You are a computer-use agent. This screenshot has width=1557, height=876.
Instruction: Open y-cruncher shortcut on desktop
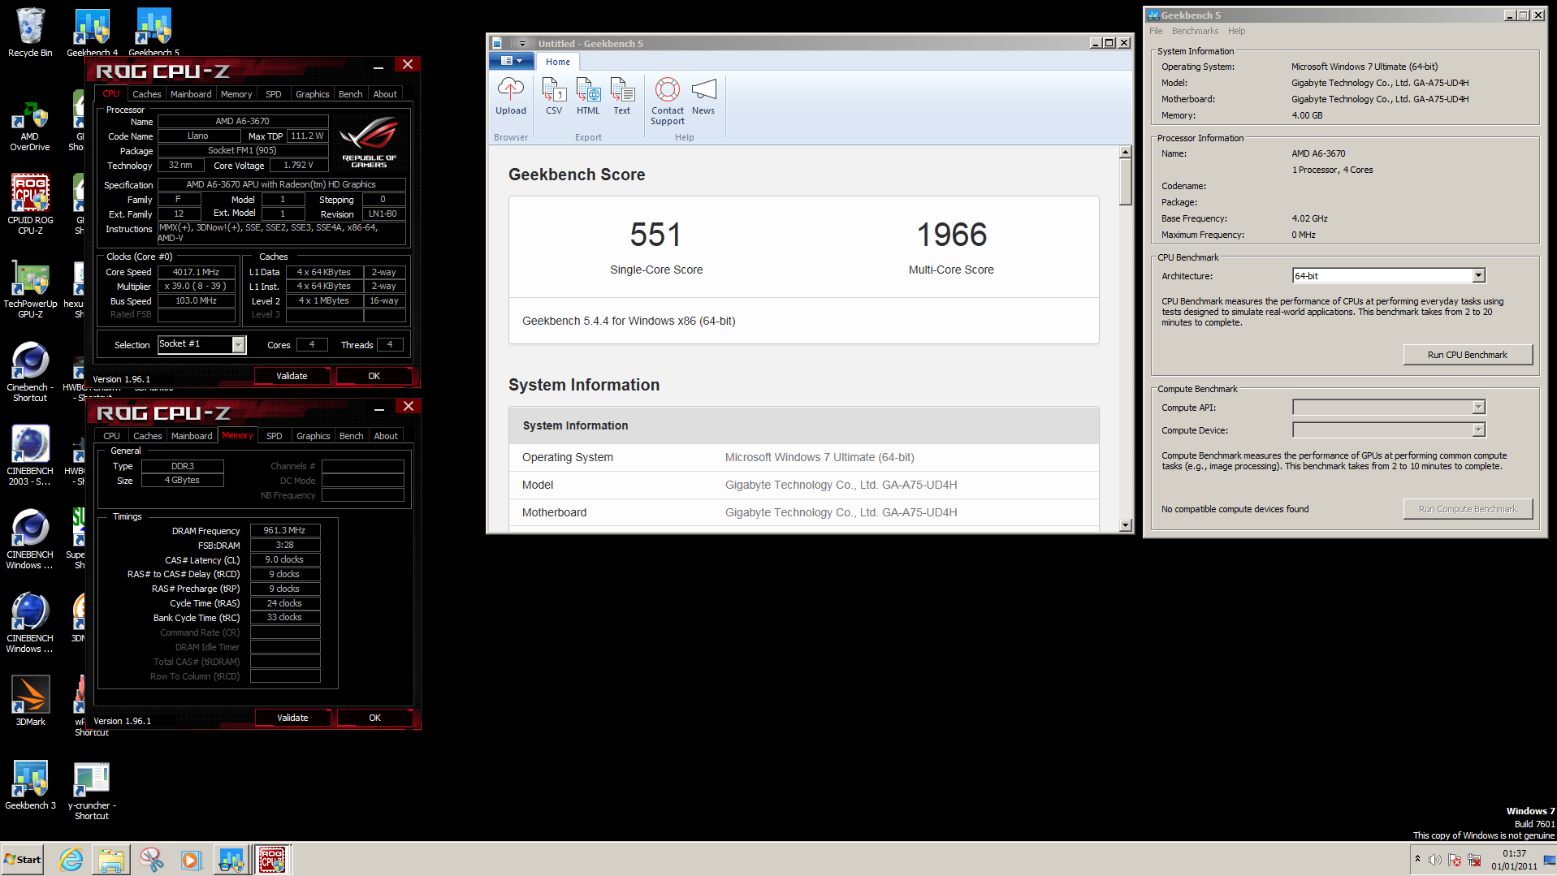click(x=91, y=791)
